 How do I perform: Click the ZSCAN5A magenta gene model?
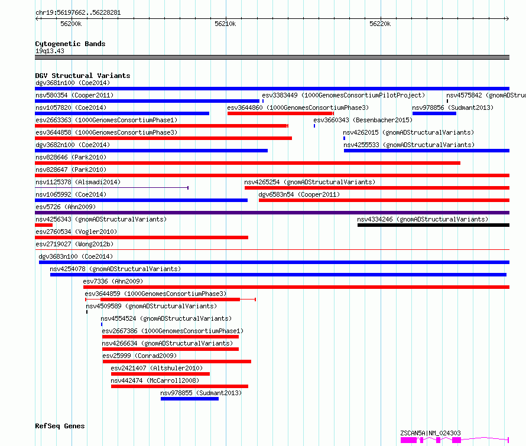(454, 440)
